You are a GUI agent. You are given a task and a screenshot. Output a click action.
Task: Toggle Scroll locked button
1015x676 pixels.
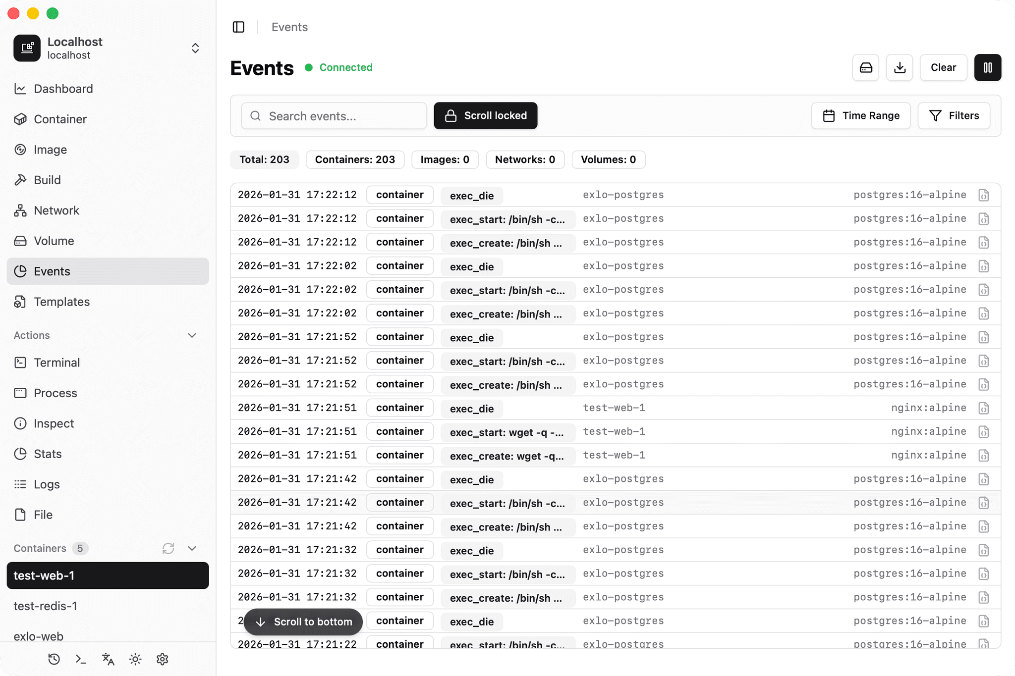[485, 116]
